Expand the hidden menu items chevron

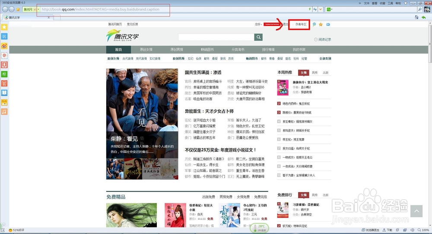(360, 3)
